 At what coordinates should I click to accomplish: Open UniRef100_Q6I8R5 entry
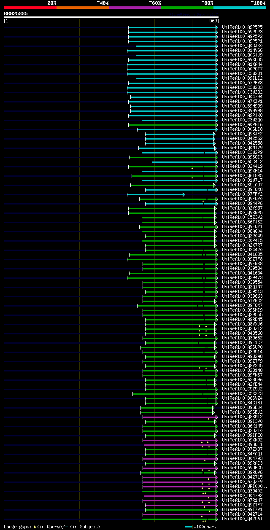tap(242, 175)
